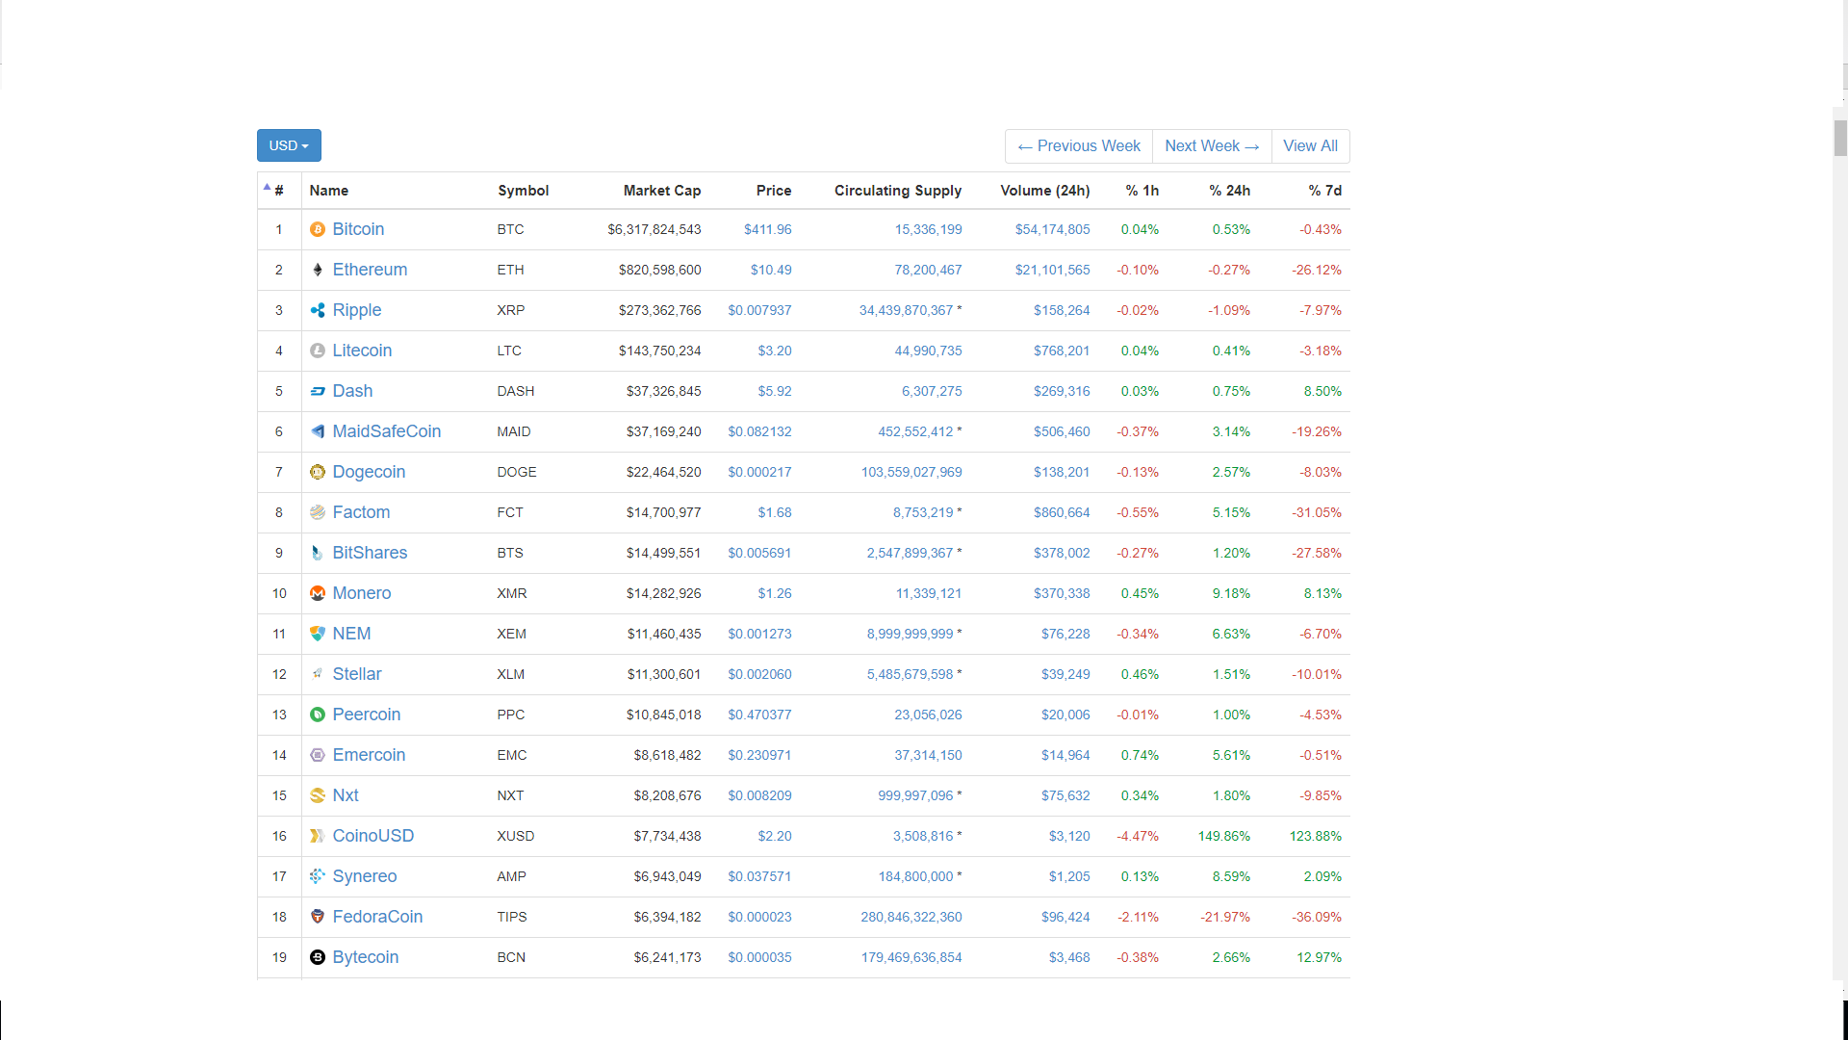The width and height of the screenshot is (1848, 1040).
Task: Click the BitShares logo icon
Action: pyautogui.click(x=318, y=553)
